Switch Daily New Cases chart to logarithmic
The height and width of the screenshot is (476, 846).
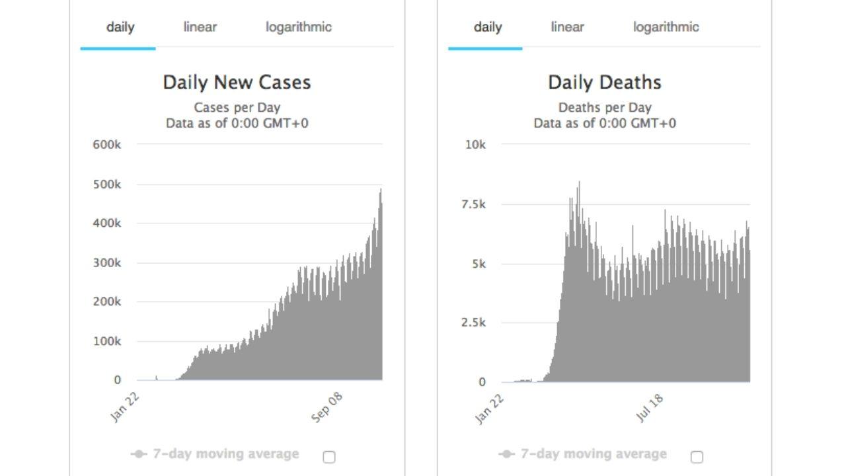tap(299, 27)
